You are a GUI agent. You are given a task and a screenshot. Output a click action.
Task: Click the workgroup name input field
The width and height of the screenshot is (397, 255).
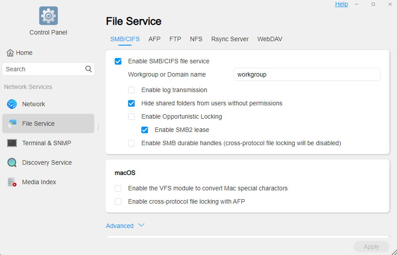(x=307, y=74)
